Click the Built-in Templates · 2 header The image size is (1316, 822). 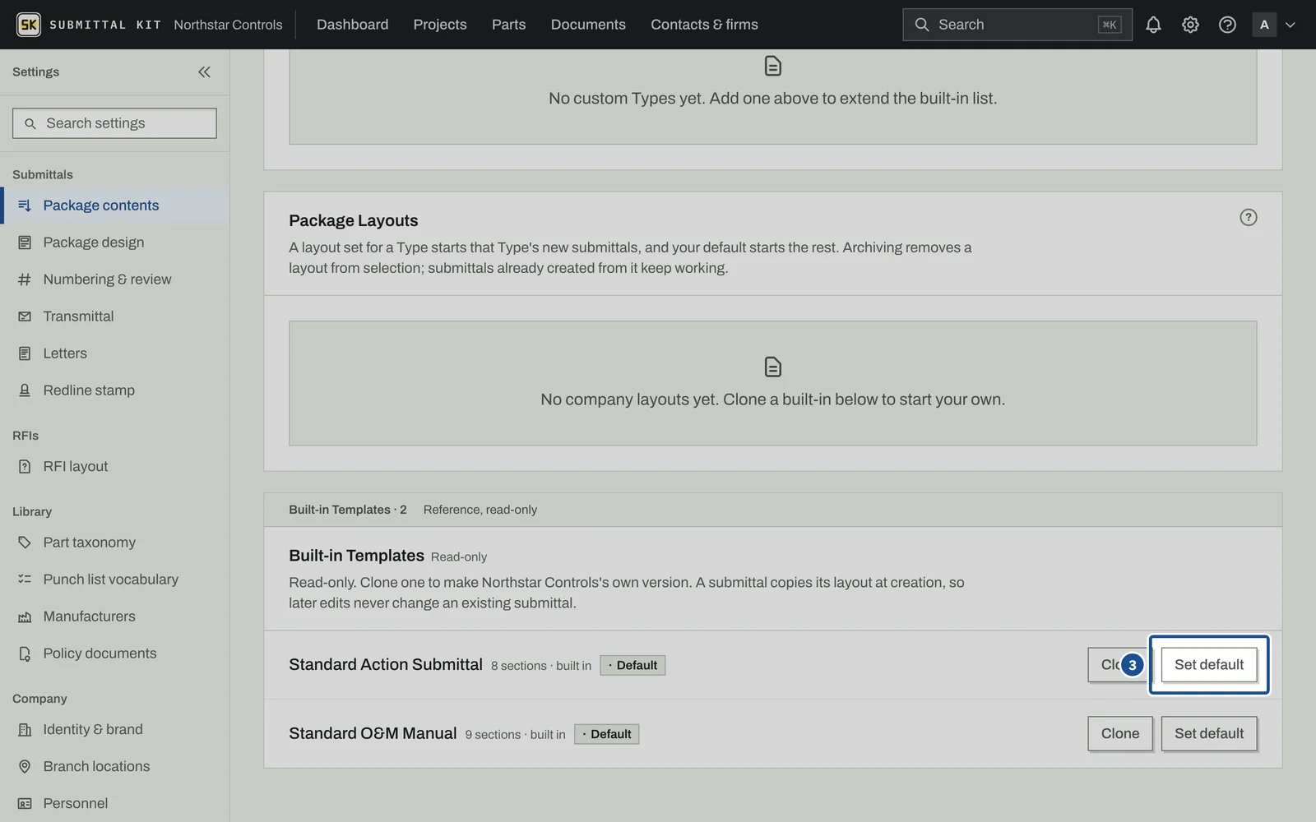(347, 510)
